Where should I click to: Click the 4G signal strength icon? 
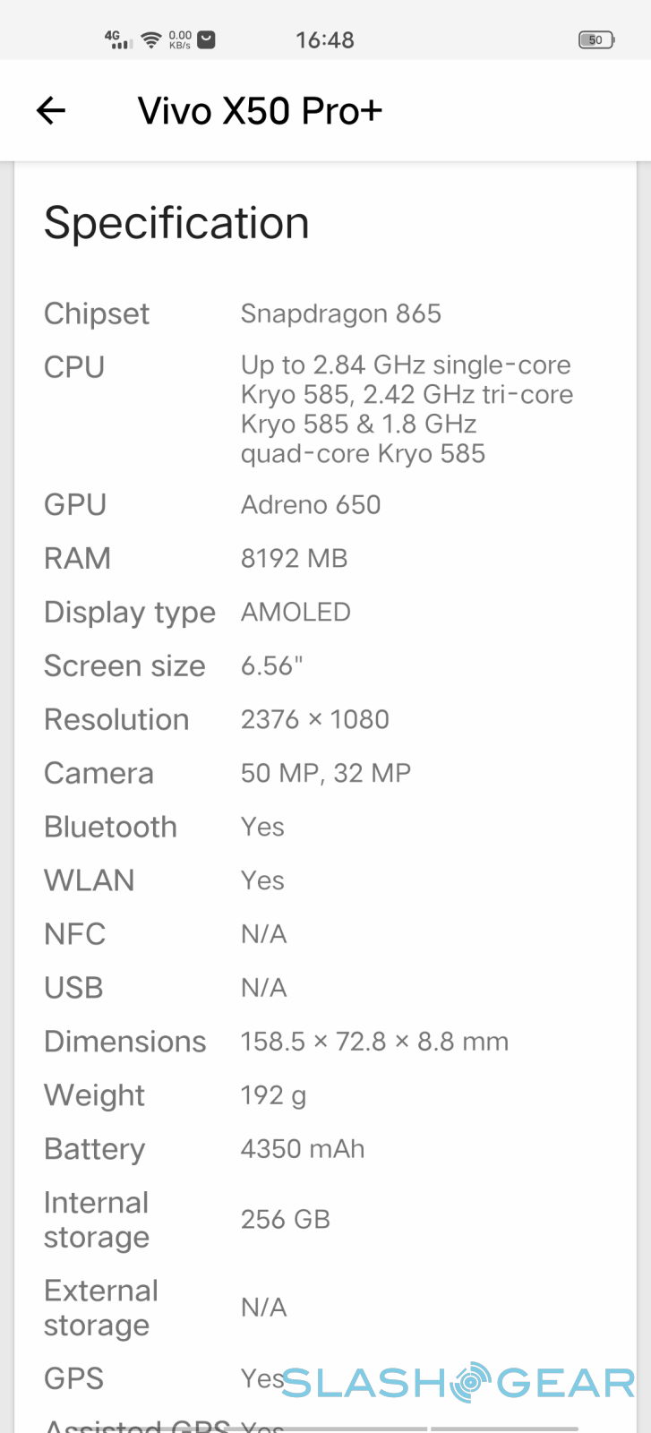pyautogui.click(x=118, y=39)
